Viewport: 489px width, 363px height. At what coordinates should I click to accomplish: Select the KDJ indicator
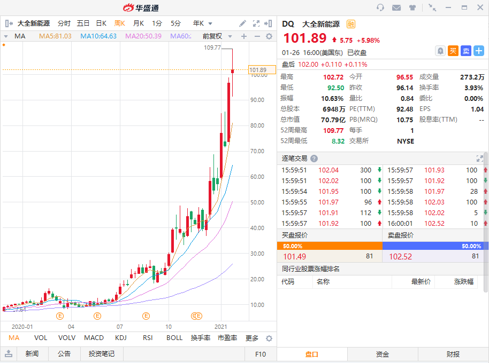pos(121,338)
